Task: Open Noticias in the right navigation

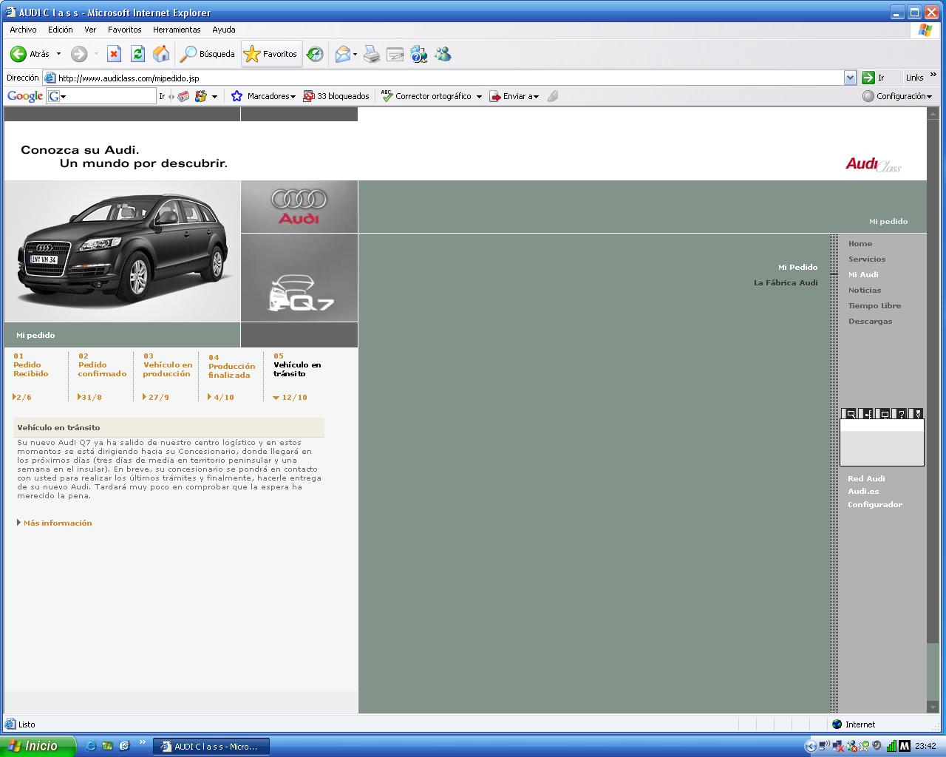Action: click(865, 291)
